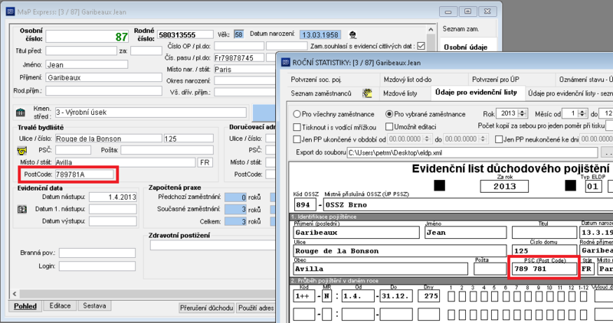Open Osobní údaje in side panel

pos(465,47)
